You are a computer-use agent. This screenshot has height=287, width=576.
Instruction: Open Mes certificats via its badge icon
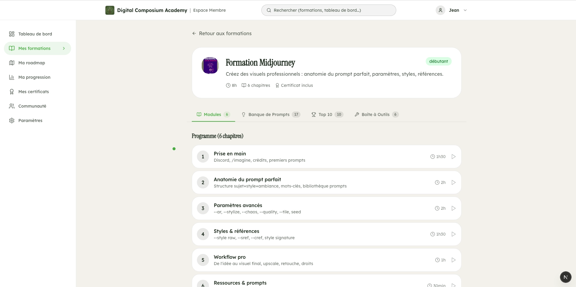click(x=11, y=91)
